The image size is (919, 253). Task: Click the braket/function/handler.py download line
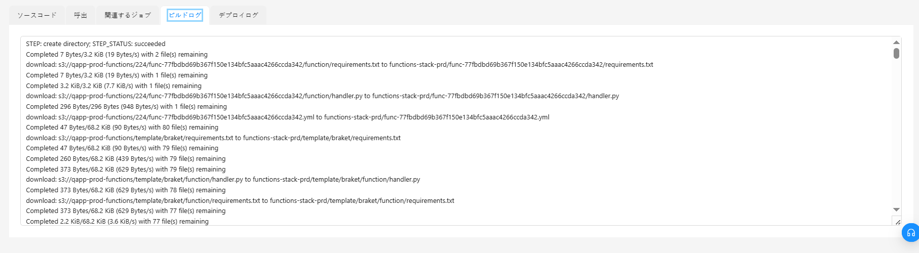tap(223, 180)
